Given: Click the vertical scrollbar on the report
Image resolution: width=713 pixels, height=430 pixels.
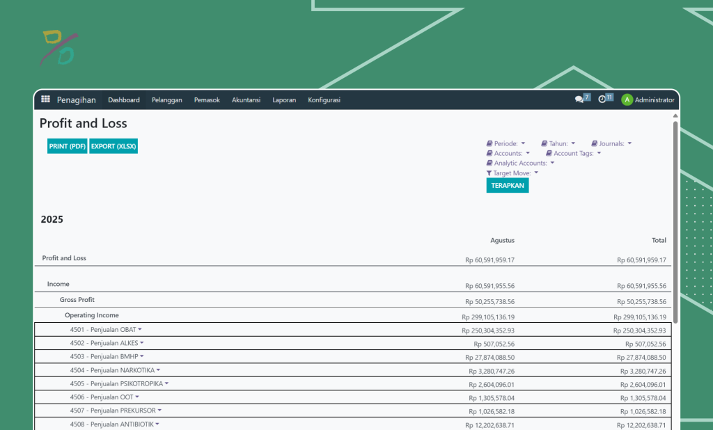Looking at the screenshot, I should (x=675, y=223).
